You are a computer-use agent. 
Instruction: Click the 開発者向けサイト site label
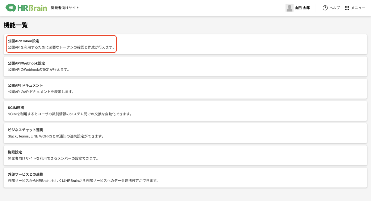pyautogui.click(x=65, y=8)
